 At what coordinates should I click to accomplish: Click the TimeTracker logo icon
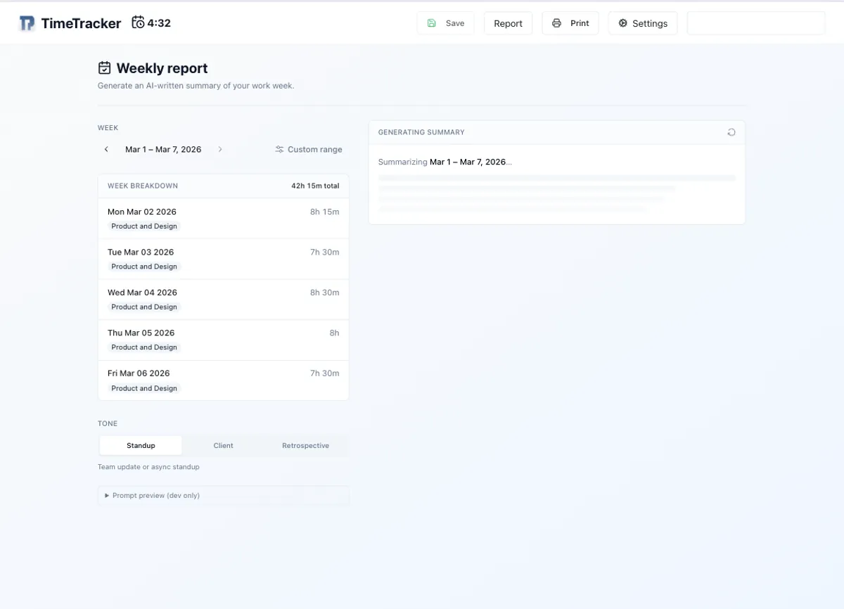point(27,23)
